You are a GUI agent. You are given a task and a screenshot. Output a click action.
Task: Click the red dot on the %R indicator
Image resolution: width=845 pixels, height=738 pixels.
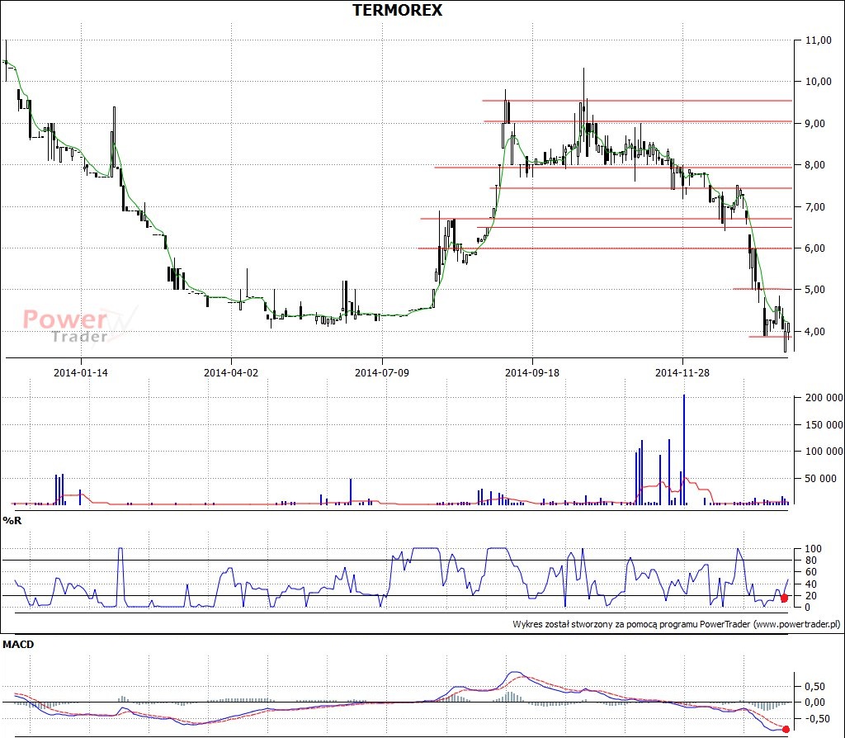784,597
